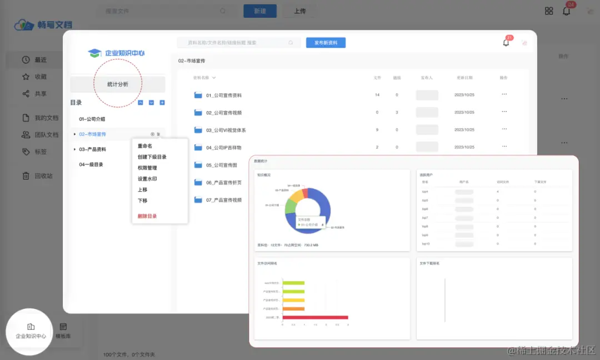This screenshot has height=360, width=600.
Task: Select 下移 in the context menu
Action: [142, 201]
